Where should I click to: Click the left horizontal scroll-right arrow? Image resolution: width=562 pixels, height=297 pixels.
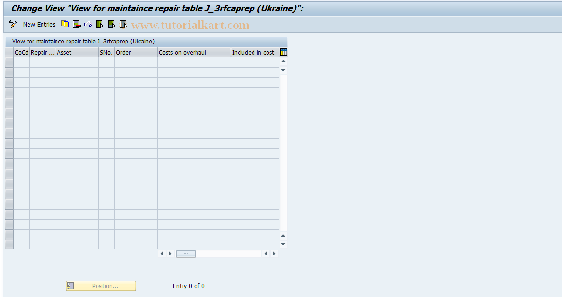click(170, 254)
